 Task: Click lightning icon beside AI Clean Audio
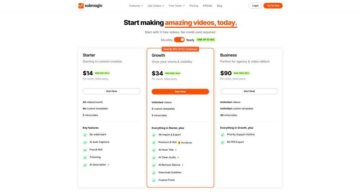tap(178, 157)
